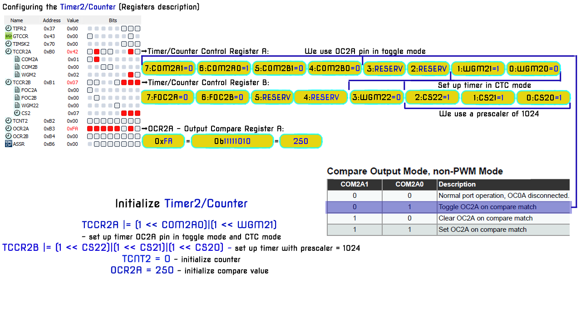Toggle the leftmost bit checkbox of GTCCR
This screenshot has height=326, width=581.
point(90,36)
